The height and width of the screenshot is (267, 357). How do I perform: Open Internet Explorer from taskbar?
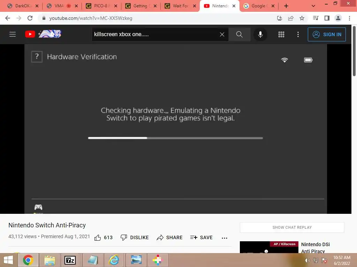(114, 260)
